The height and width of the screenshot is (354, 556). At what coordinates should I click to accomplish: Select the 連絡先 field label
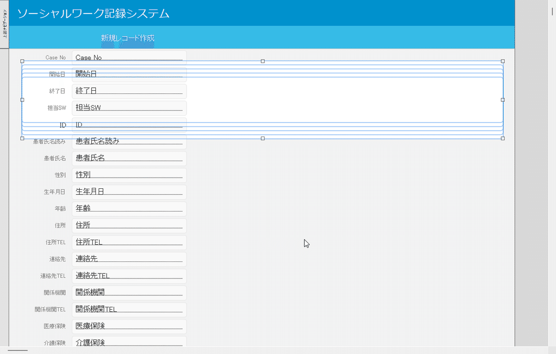57,259
